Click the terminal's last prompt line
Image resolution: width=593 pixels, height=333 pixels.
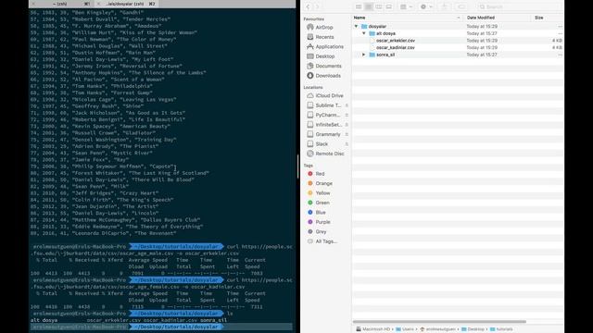pos(160,327)
